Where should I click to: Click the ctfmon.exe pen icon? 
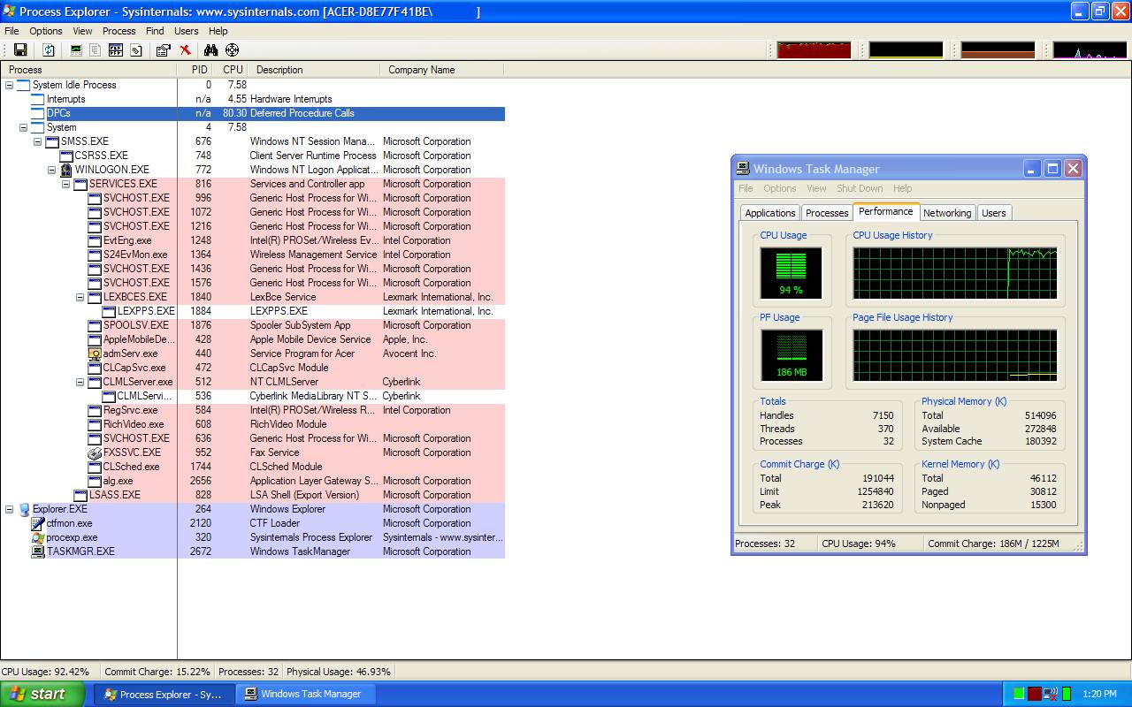(x=38, y=523)
